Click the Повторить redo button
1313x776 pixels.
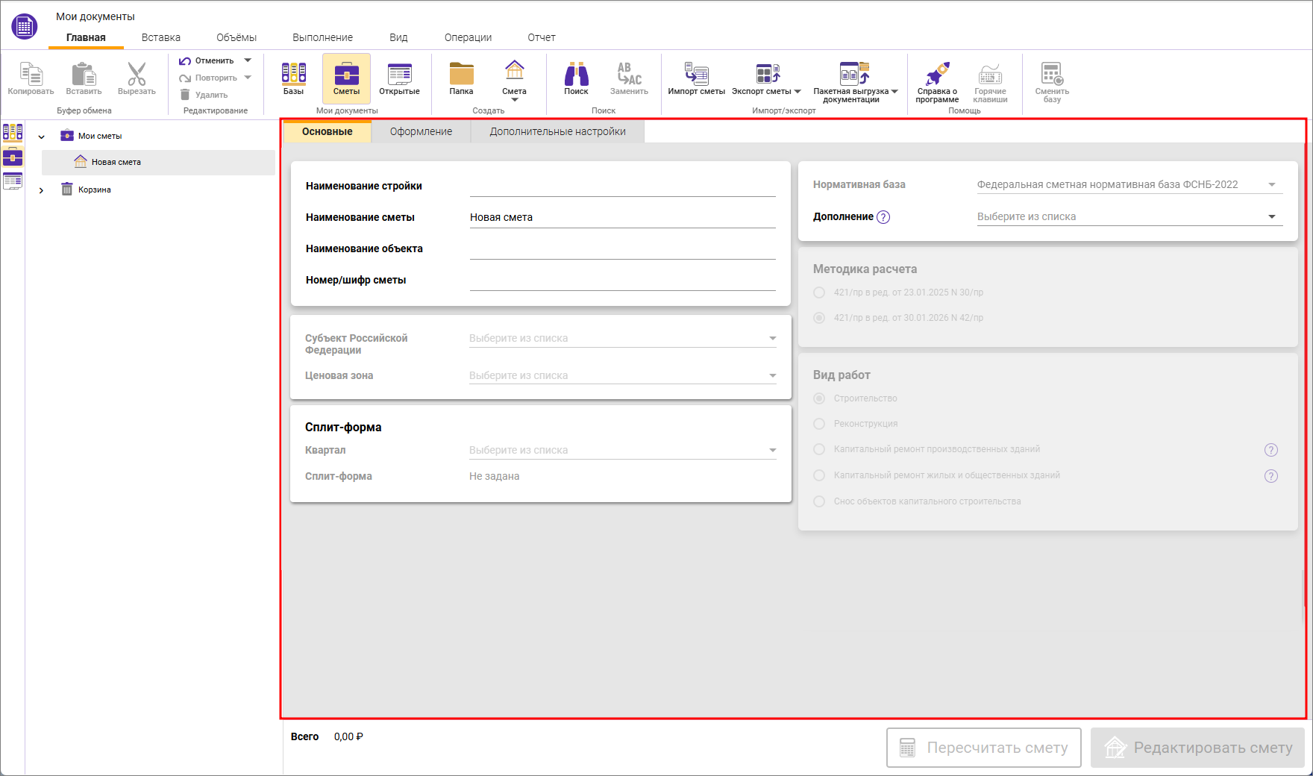[x=208, y=78]
